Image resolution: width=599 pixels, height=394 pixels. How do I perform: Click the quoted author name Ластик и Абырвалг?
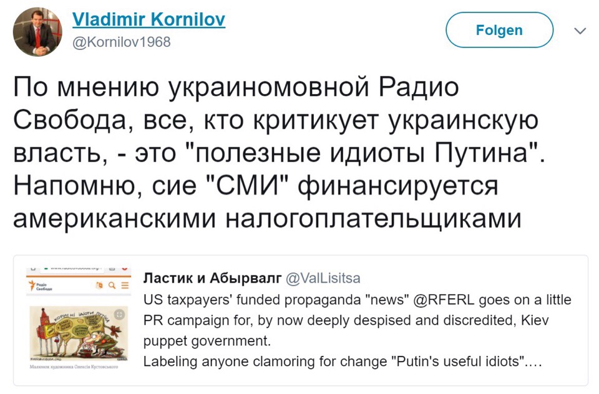[212, 278]
